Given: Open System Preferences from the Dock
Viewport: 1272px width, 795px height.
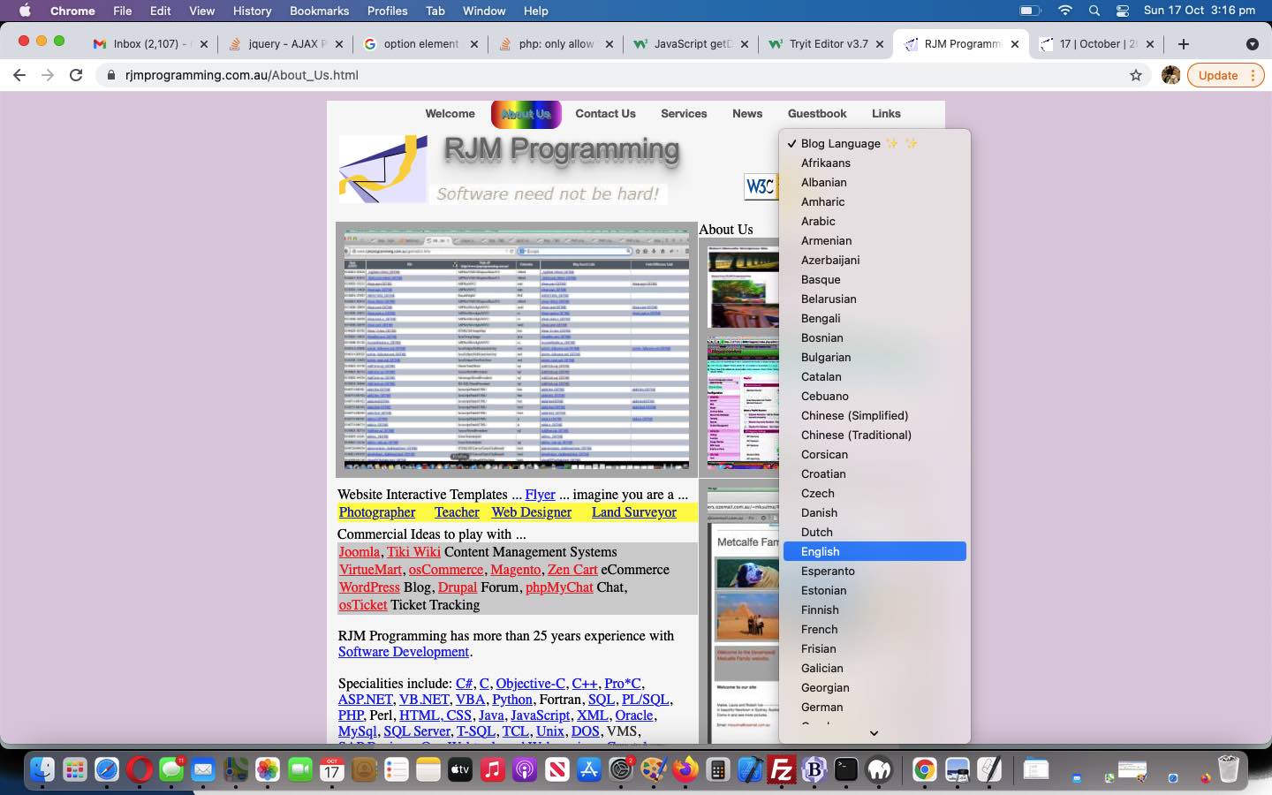Looking at the screenshot, I should (622, 770).
